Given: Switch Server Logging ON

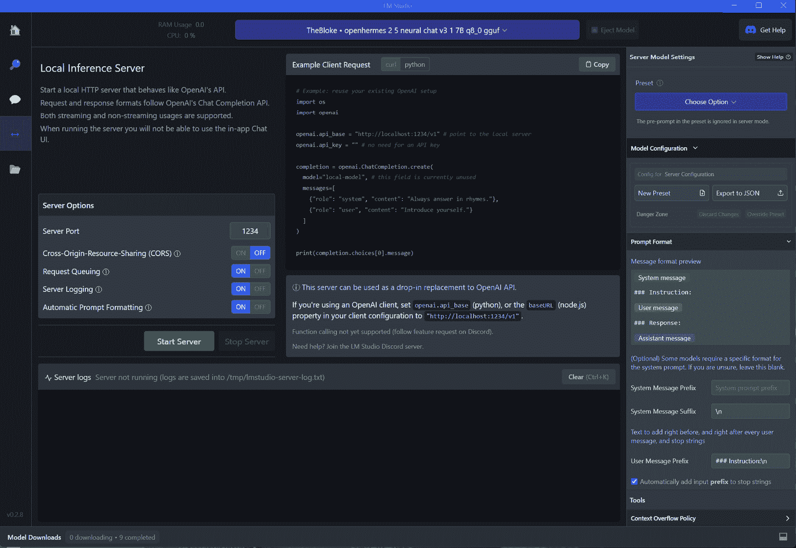Looking at the screenshot, I should tap(241, 289).
